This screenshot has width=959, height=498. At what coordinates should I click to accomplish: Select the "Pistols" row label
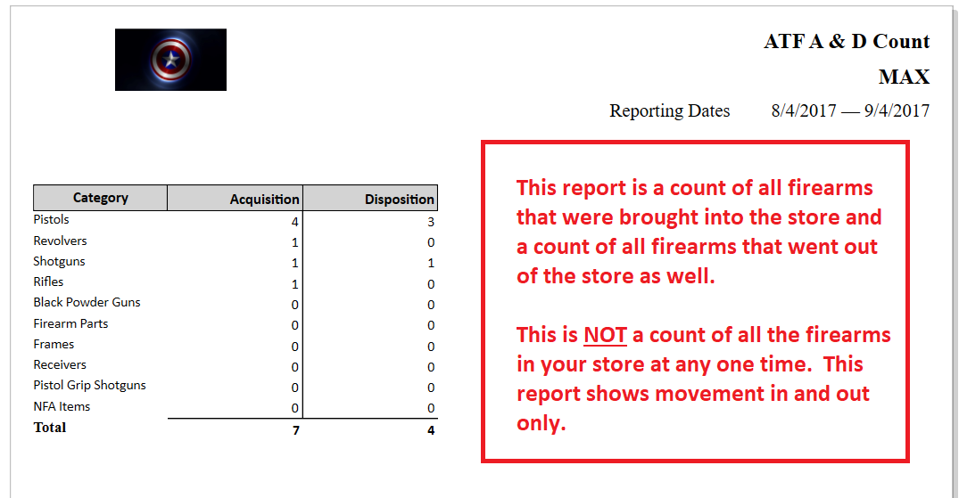tap(52, 219)
